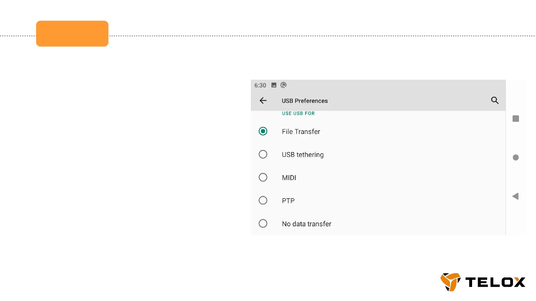Click the Telox logo emblem
536x301 pixels.
pyautogui.click(x=450, y=282)
